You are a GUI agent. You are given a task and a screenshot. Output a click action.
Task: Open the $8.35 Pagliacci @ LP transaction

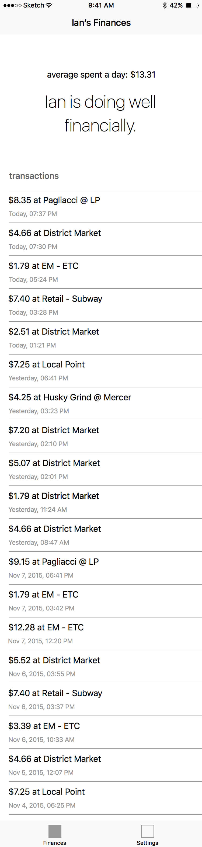[x=105, y=206]
